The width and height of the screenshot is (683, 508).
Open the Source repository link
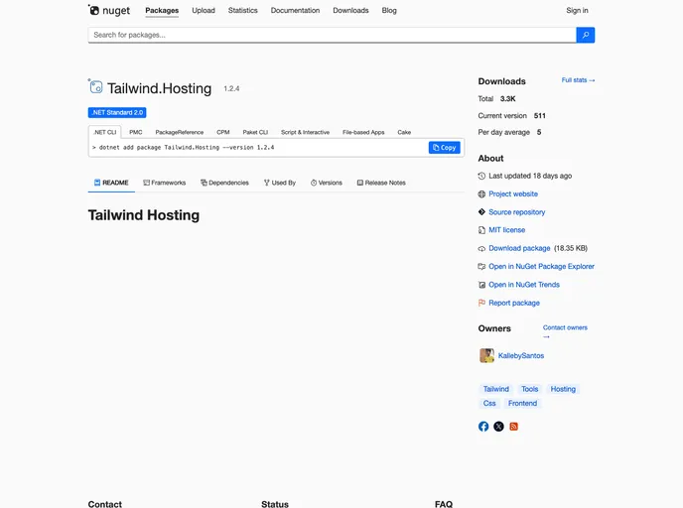(x=516, y=212)
